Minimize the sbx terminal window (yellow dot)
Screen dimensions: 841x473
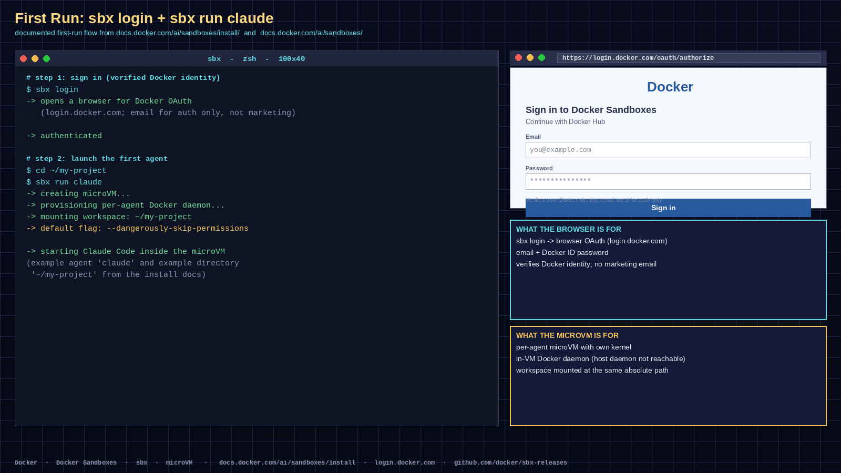(x=35, y=58)
